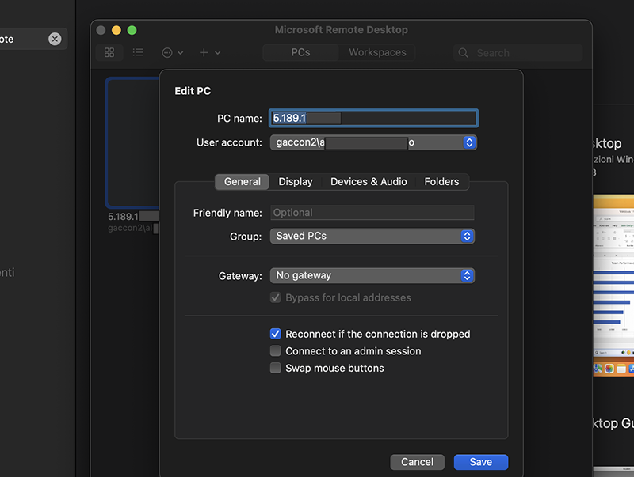Click the search magnifier icon
Image resolution: width=634 pixels, height=477 pixels.
click(464, 53)
